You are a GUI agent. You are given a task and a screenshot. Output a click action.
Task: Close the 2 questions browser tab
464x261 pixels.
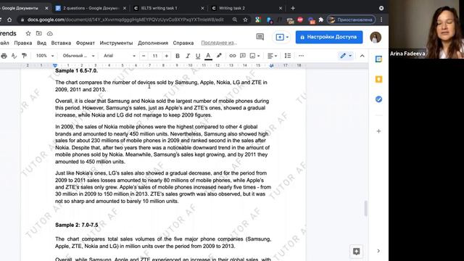pos(125,8)
